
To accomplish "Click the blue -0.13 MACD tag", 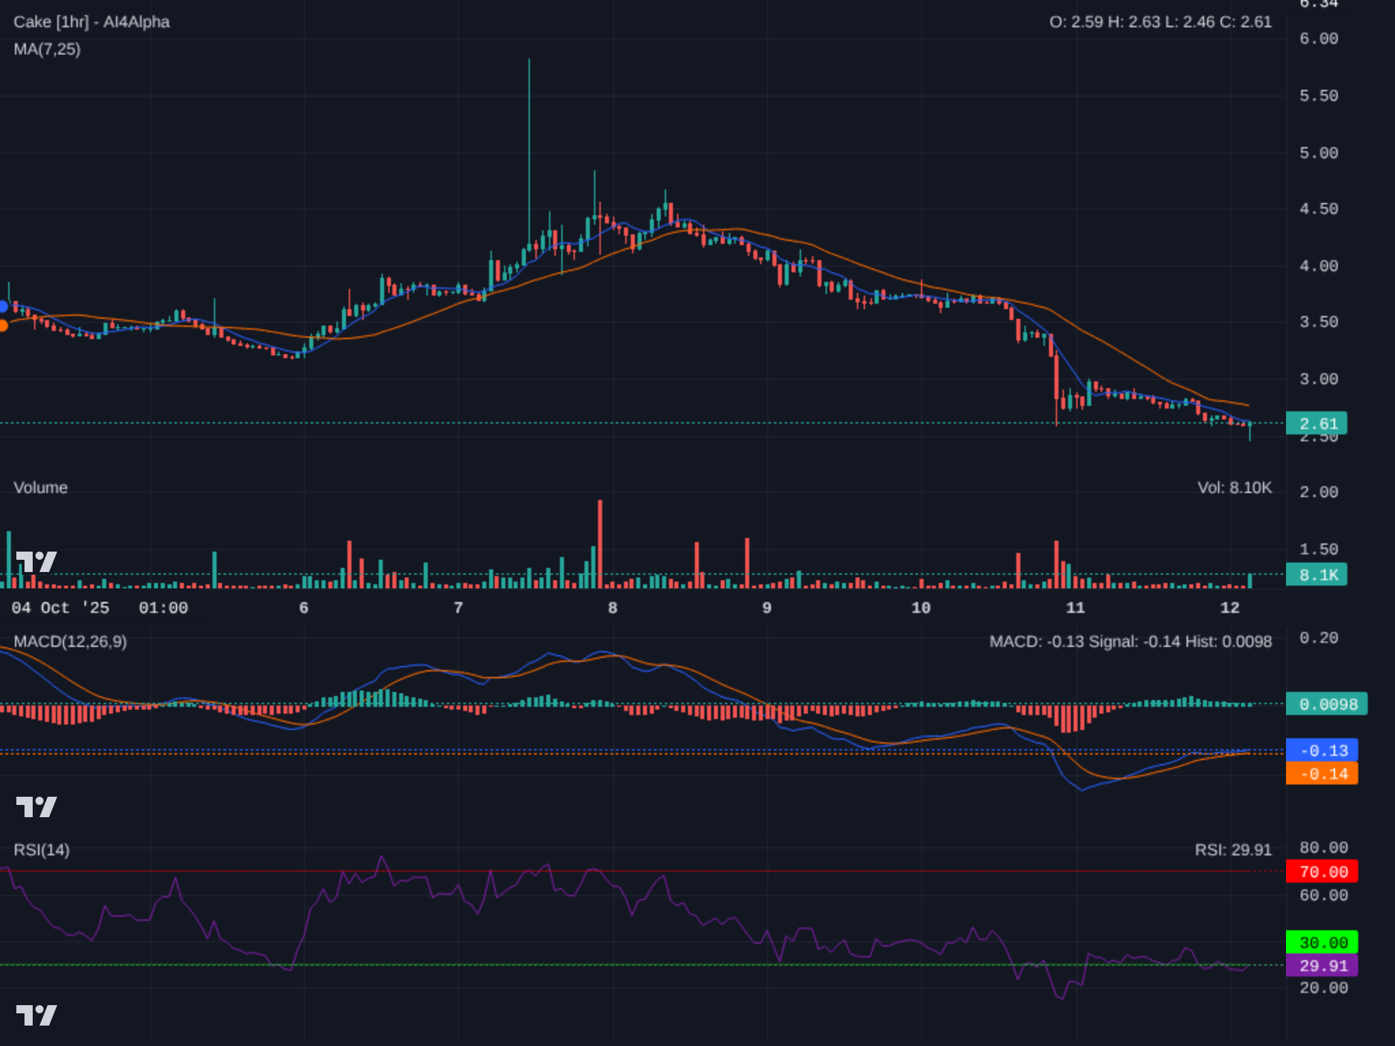I will [1321, 750].
